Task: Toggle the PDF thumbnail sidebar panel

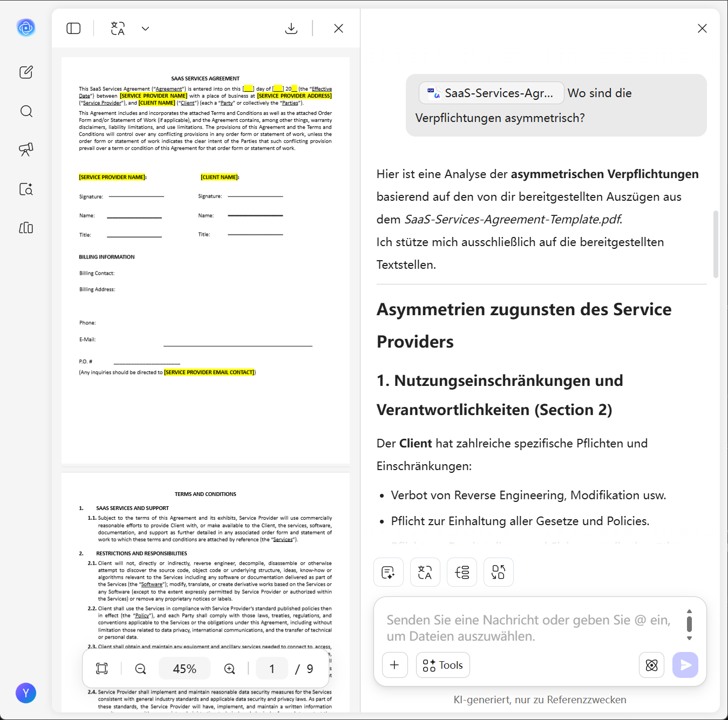Action: [74, 28]
